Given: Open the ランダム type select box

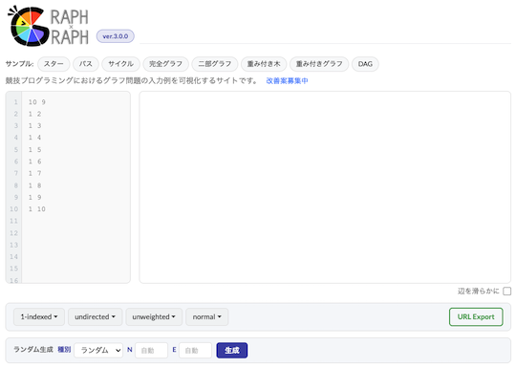Looking at the screenshot, I should point(98,350).
